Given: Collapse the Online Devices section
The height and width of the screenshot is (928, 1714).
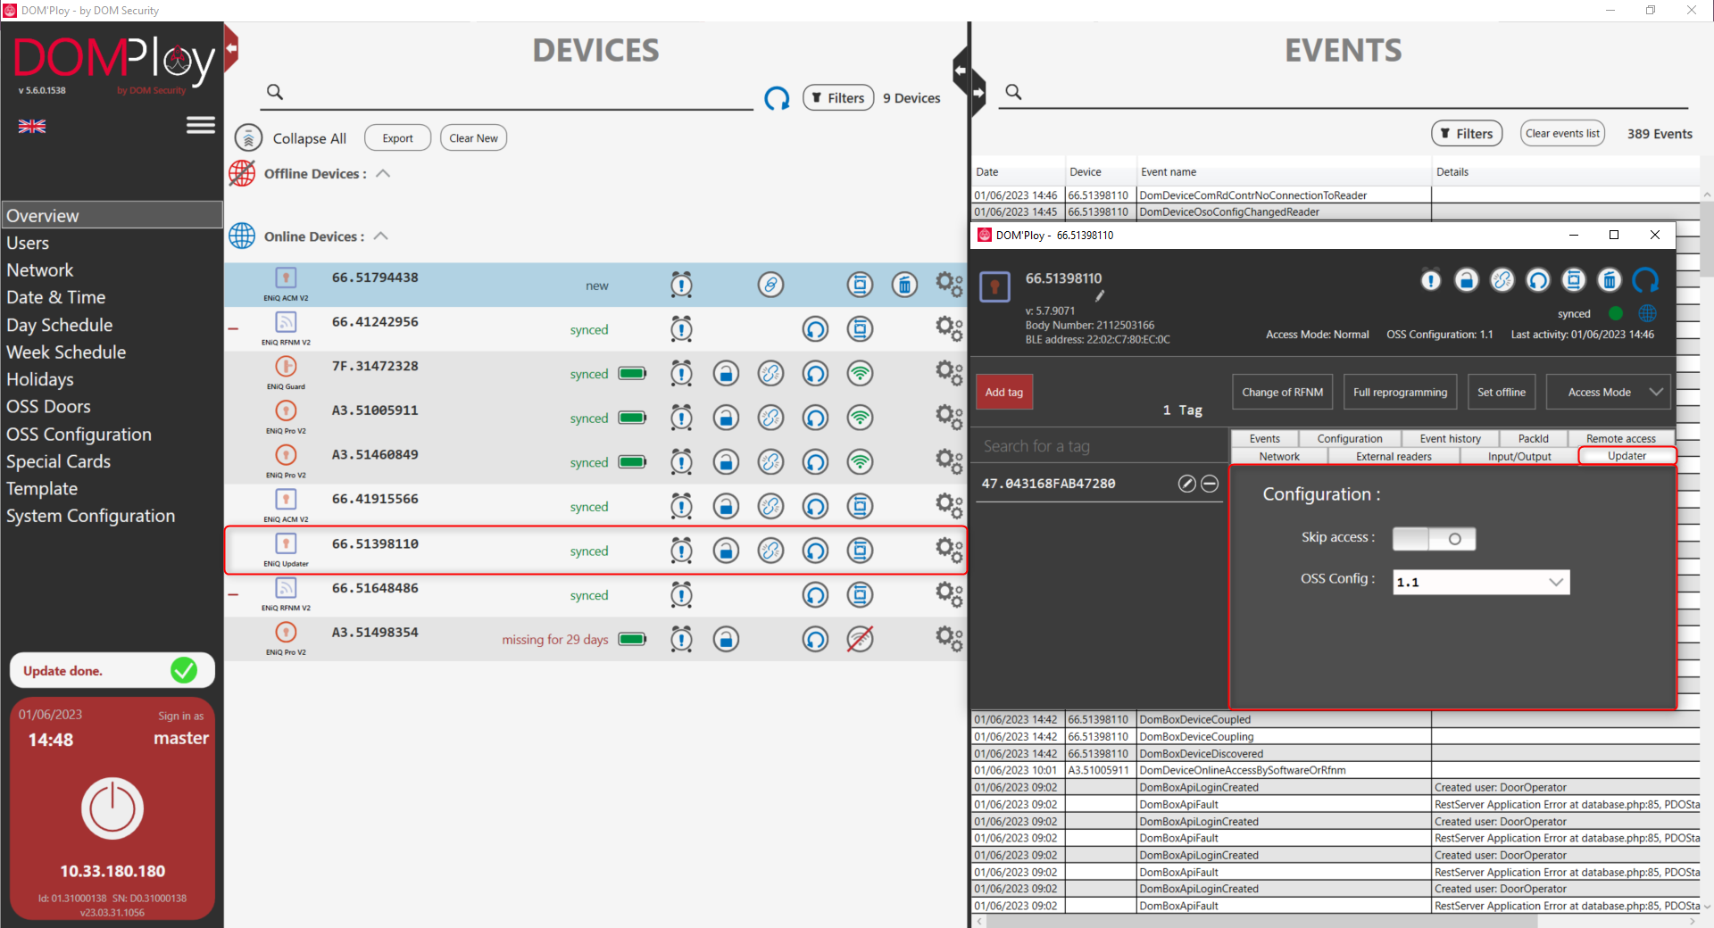Looking at the screenshot, I should tap(381, 236).
